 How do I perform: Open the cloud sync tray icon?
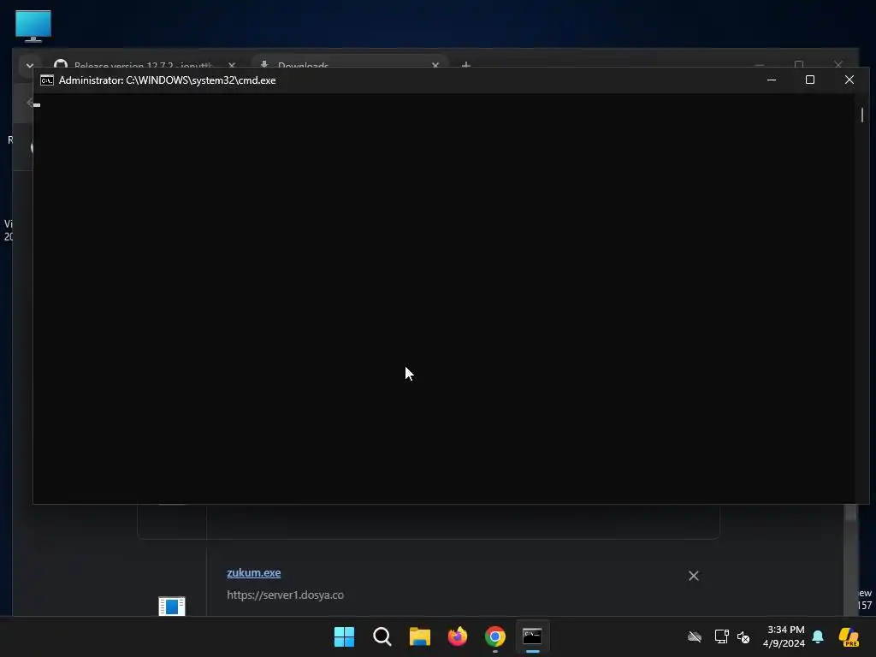click(x=695, y=636)
